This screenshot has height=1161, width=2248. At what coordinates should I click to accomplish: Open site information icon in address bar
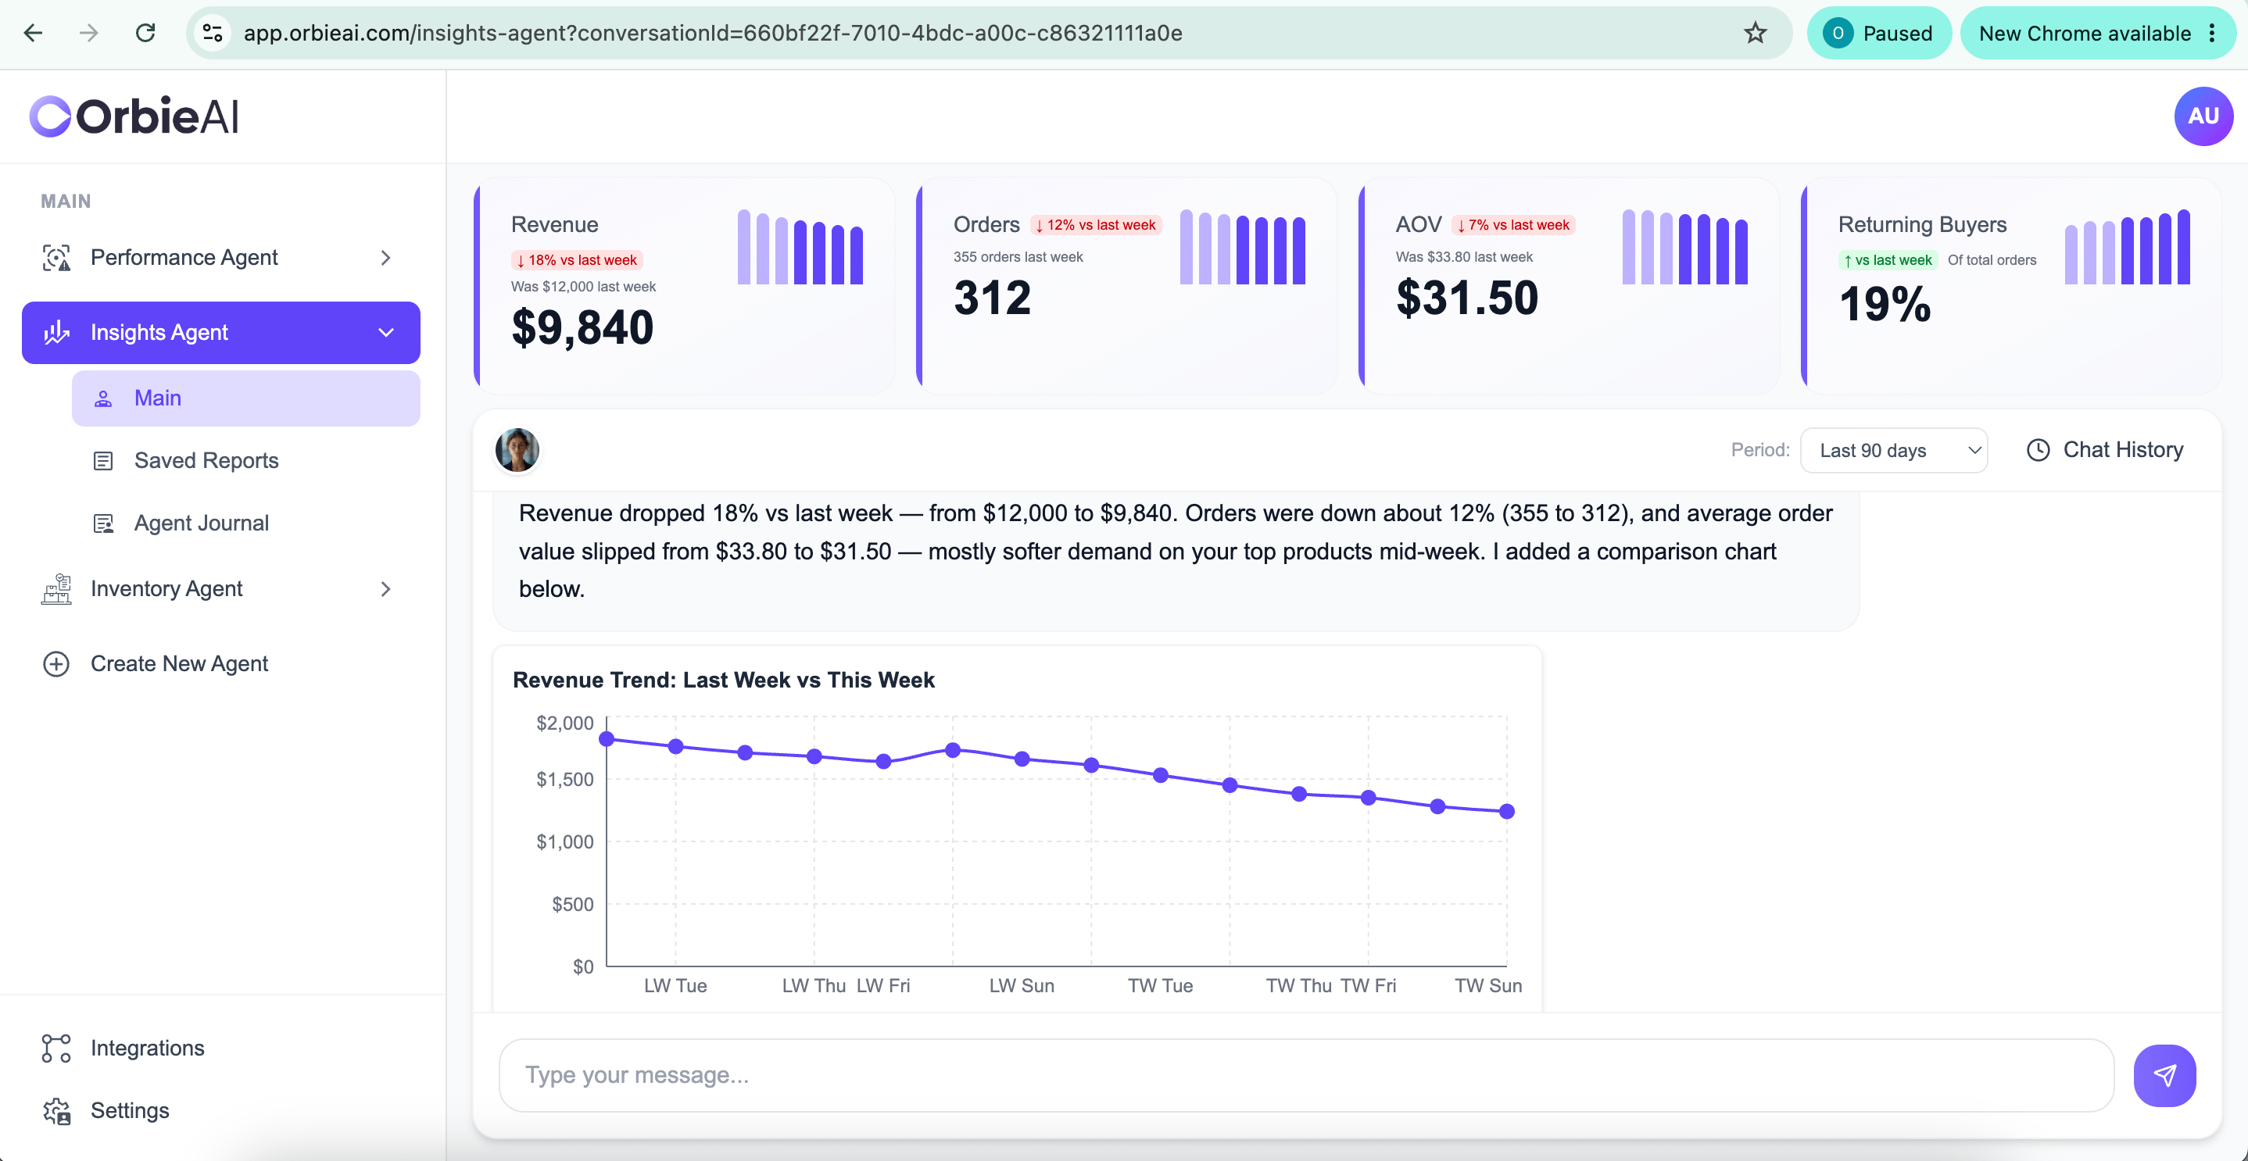tap(212, 33)
